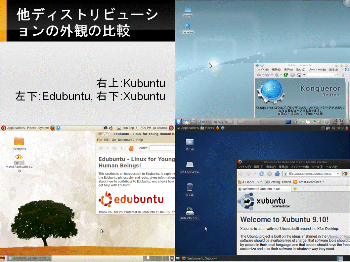
Task: Click the green reload icon in Konqueror
Action: click(286, 75)
